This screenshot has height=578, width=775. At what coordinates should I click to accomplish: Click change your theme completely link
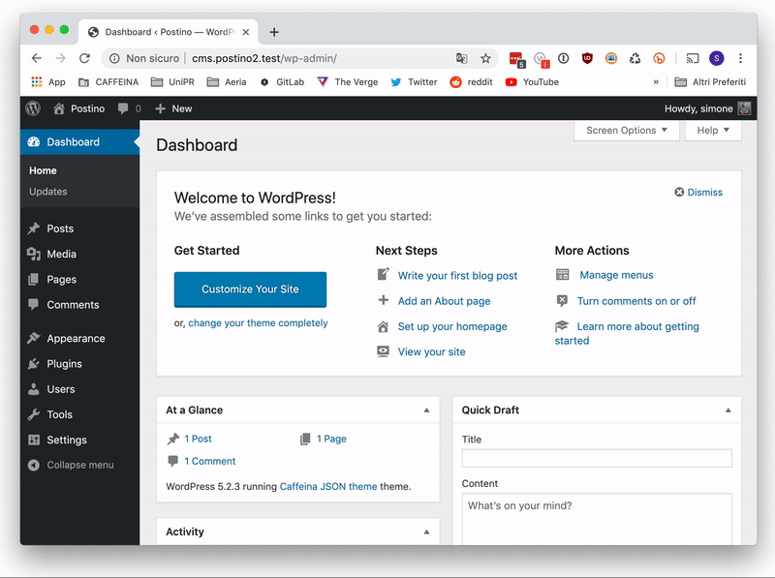258,322
